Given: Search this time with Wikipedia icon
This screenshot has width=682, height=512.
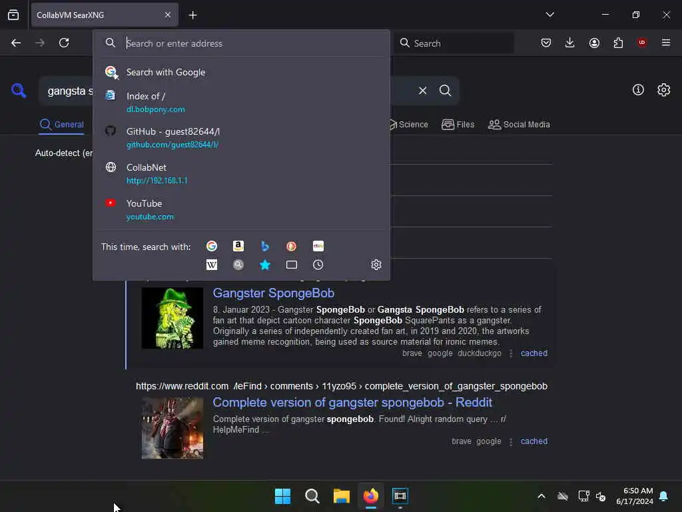Looking at the screenshot, I should 212,265.
